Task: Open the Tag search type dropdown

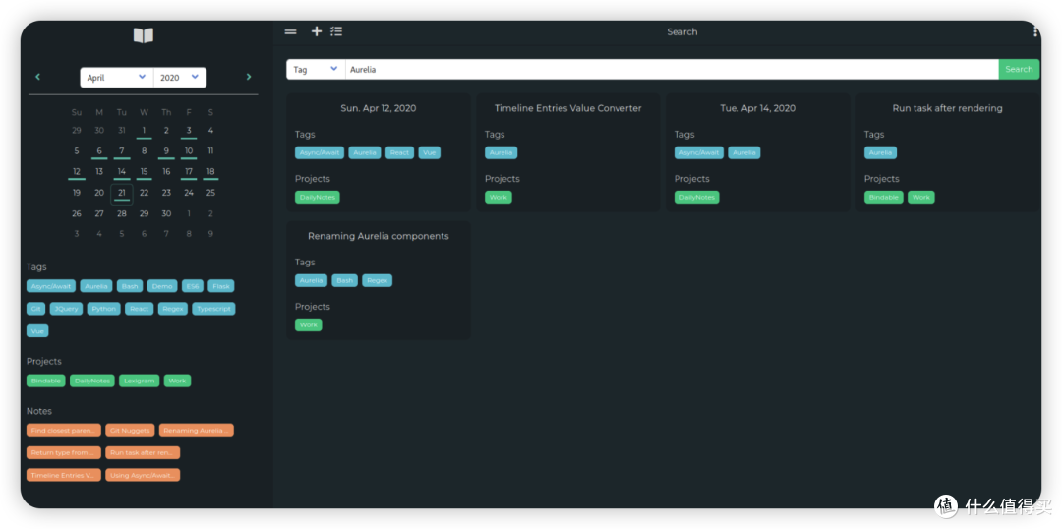Action: point(316,69)
